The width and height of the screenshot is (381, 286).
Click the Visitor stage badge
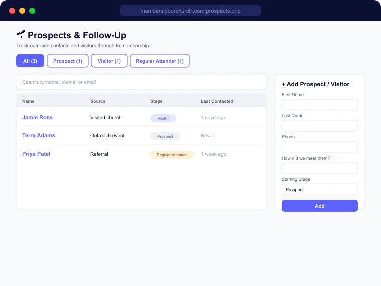point(163,118)
